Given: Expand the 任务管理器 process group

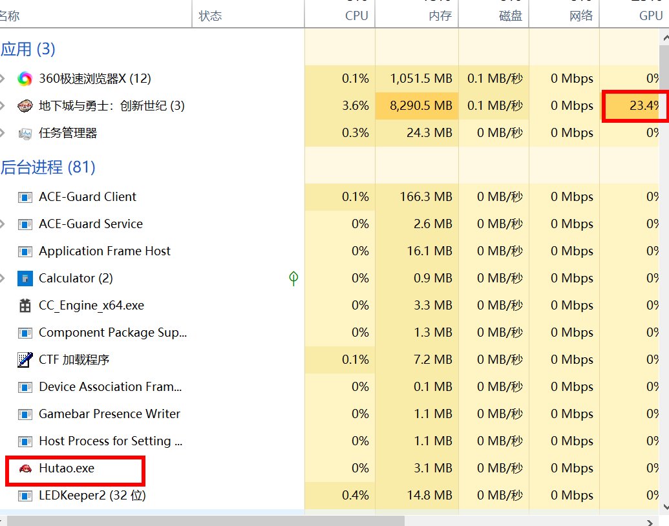Looking at the screenshot, I should pos(2,133).
